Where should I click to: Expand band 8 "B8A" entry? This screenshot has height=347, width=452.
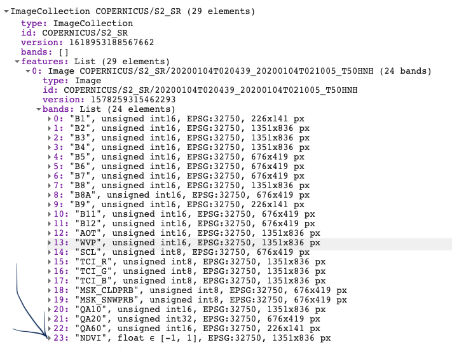(50, 195)
